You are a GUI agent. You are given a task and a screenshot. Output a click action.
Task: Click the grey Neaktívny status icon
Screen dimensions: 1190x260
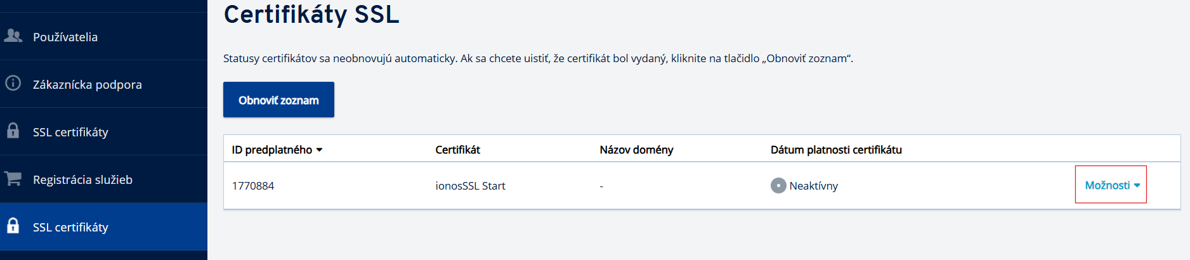[x=778, y=186]
